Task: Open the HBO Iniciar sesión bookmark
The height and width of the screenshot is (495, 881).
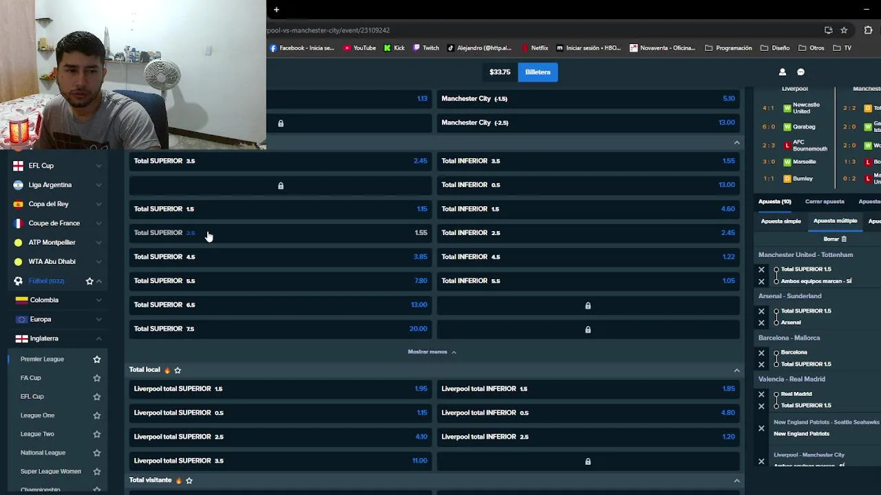Action: point(588,48)
